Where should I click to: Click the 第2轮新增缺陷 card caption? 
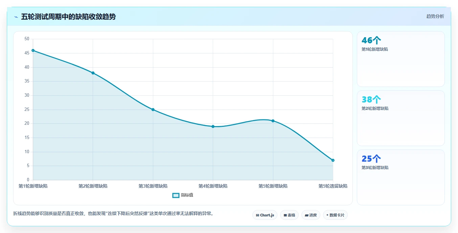(x=375, y=109)
